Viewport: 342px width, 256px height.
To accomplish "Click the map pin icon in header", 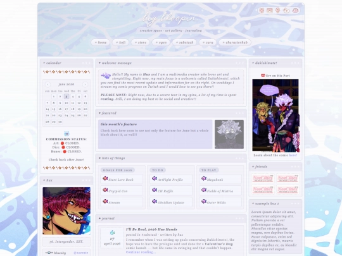I will coord(277,11).
